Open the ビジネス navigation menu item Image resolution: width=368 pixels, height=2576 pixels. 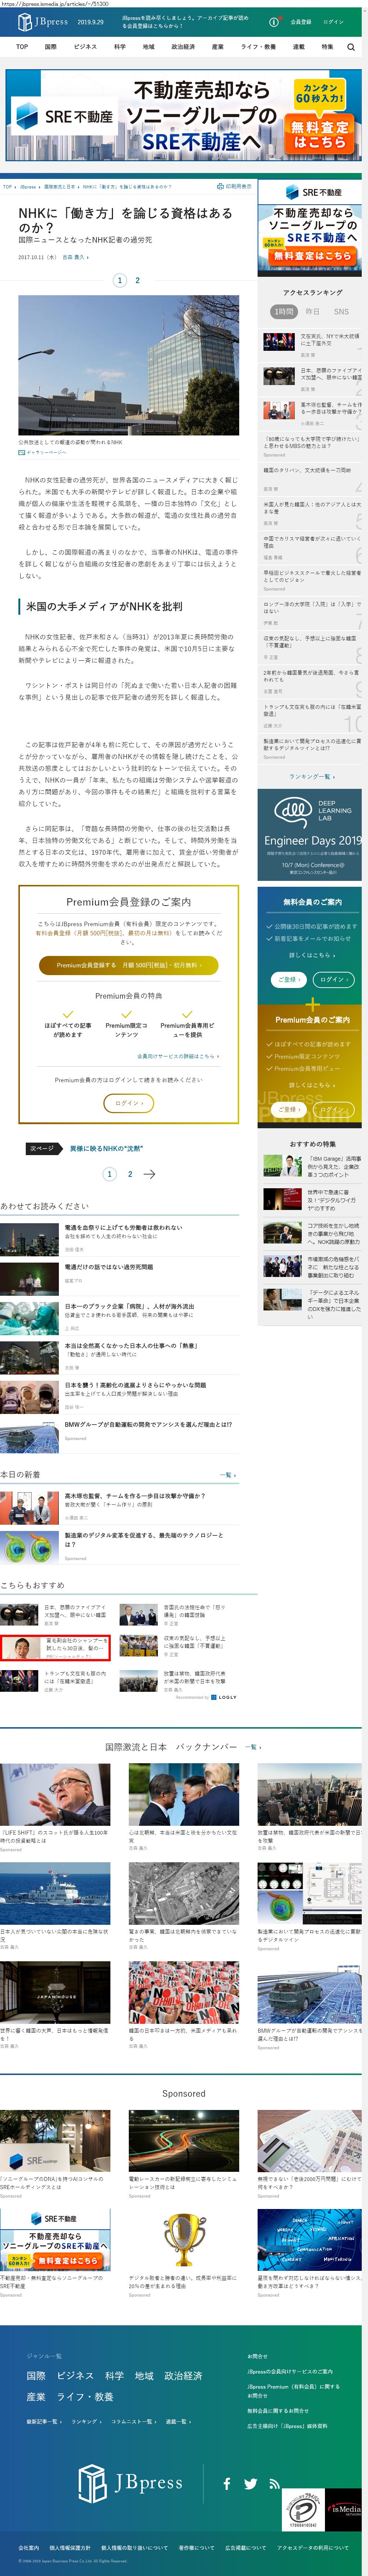85,47
